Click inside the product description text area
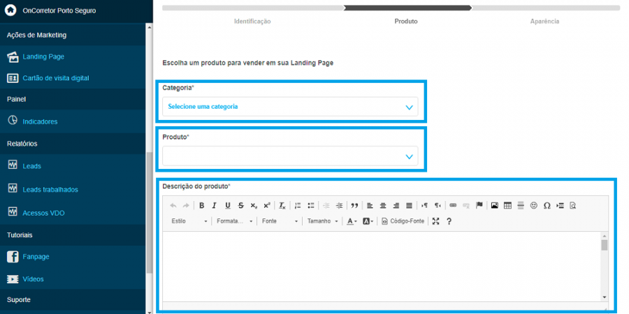The width and height of the screenshot is (629, 314). tap(382, 267)
